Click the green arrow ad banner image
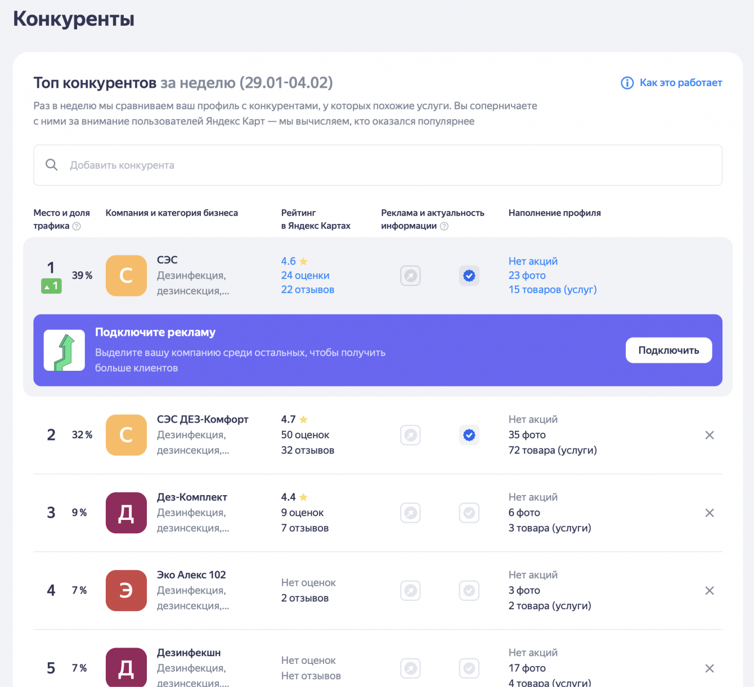 (65, 351)
